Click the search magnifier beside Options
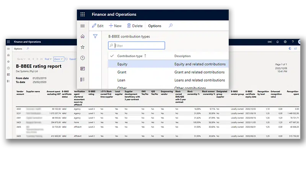The image size is (306, 172). [x=171, y=26]
